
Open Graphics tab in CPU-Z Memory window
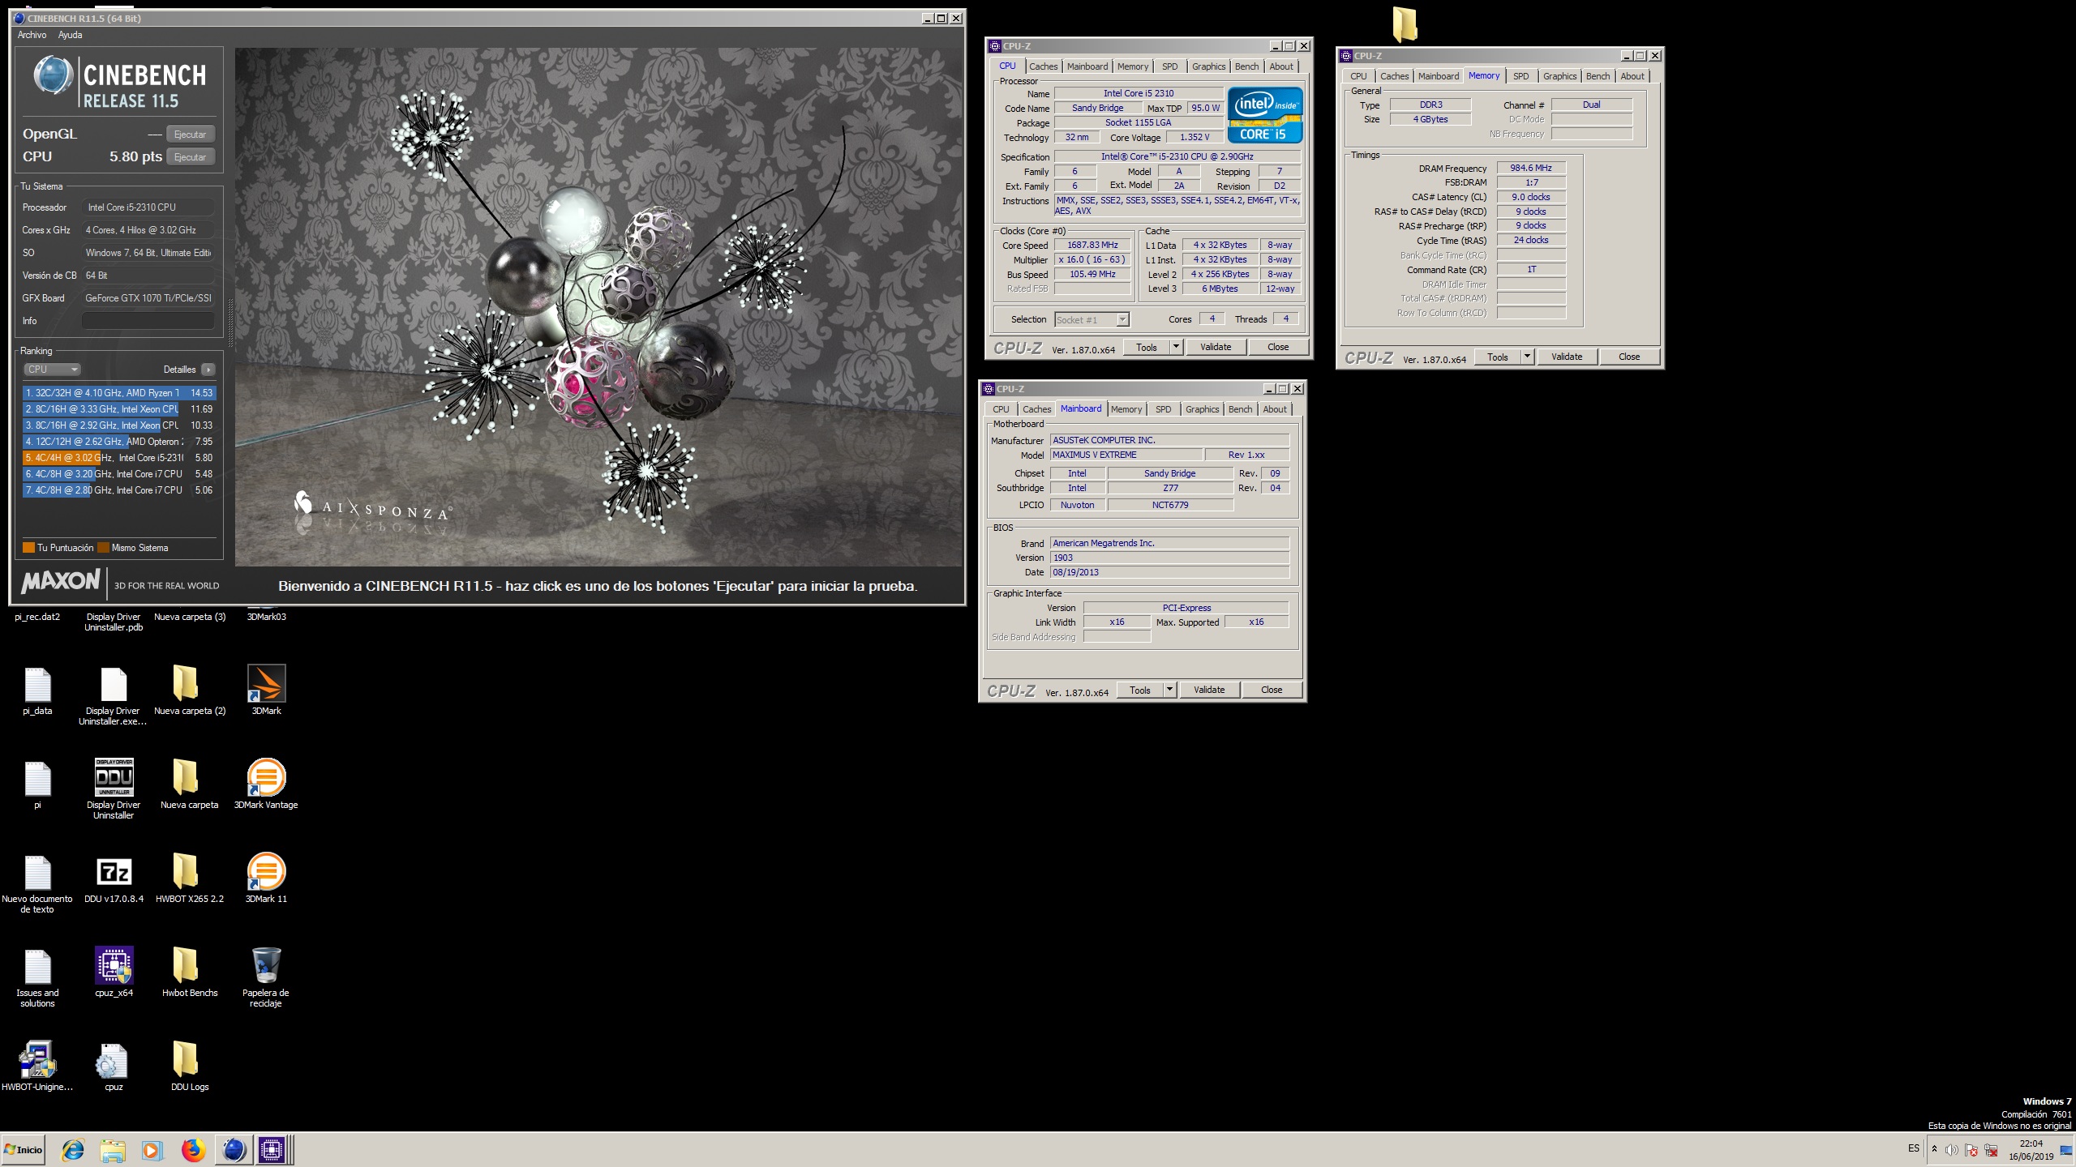click(x=1559, y=76)
